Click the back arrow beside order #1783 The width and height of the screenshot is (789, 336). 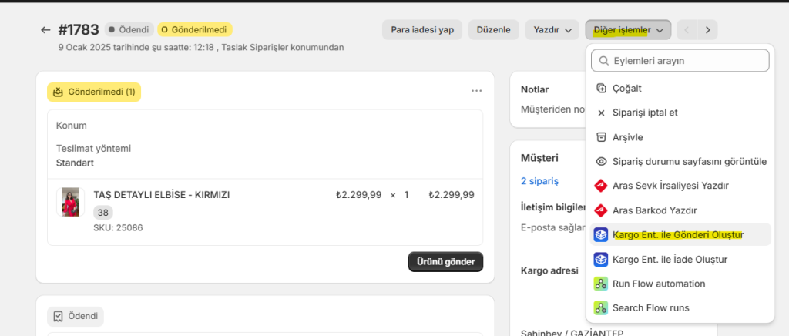[45, 30]
